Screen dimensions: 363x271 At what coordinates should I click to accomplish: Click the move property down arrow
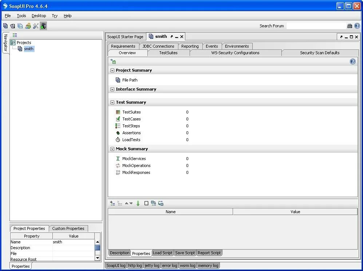click(x=131, y=203)
